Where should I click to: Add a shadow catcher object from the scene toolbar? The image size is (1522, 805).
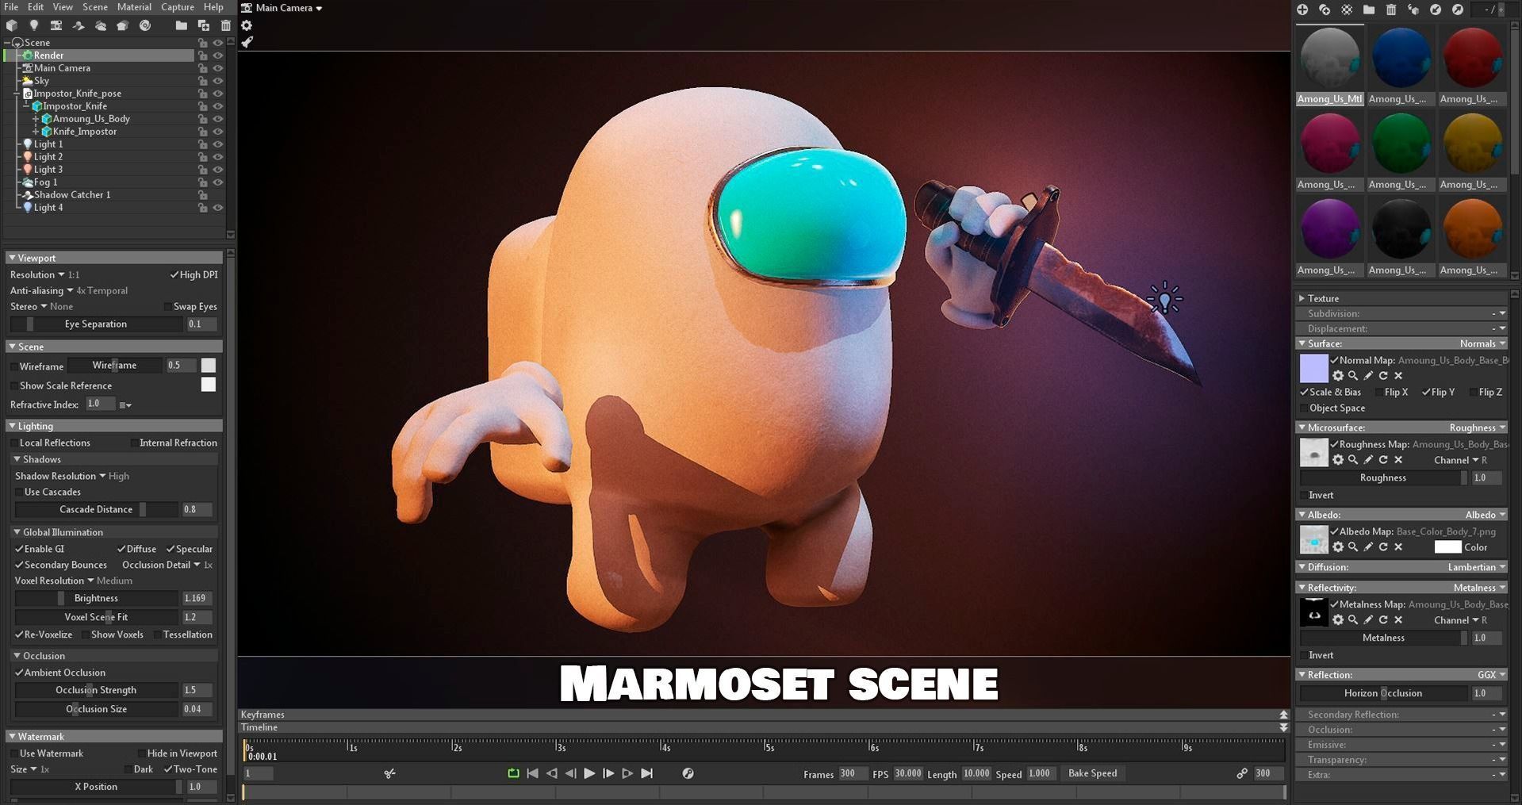coord(79,25)
